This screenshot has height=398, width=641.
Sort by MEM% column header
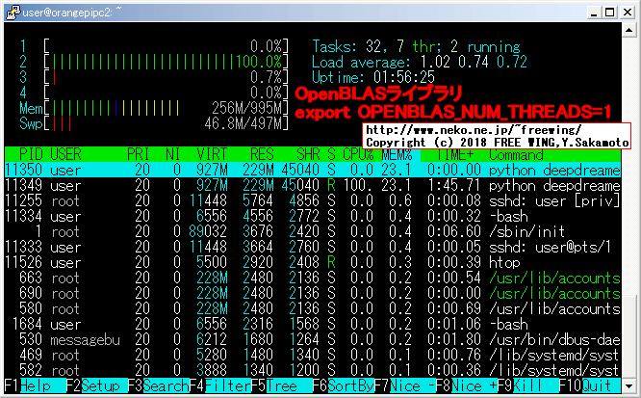click(397, 154)
